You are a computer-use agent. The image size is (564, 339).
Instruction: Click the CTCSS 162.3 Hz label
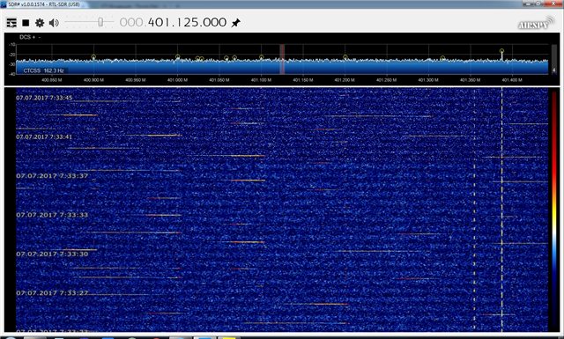(x=43, y=70)
